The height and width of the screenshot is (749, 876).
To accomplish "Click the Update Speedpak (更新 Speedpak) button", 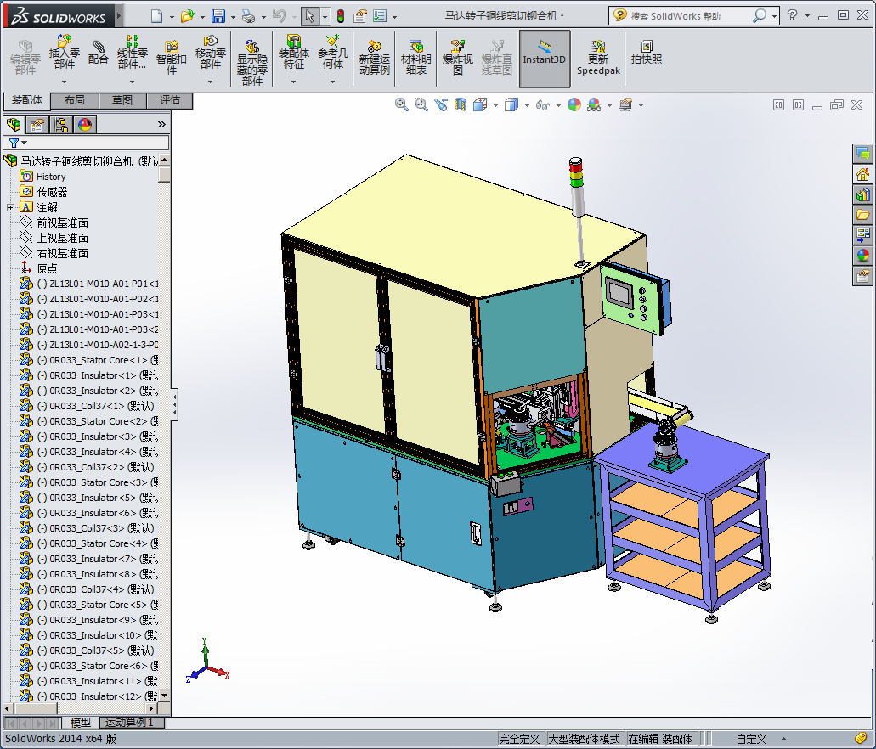I will (598, 56).
